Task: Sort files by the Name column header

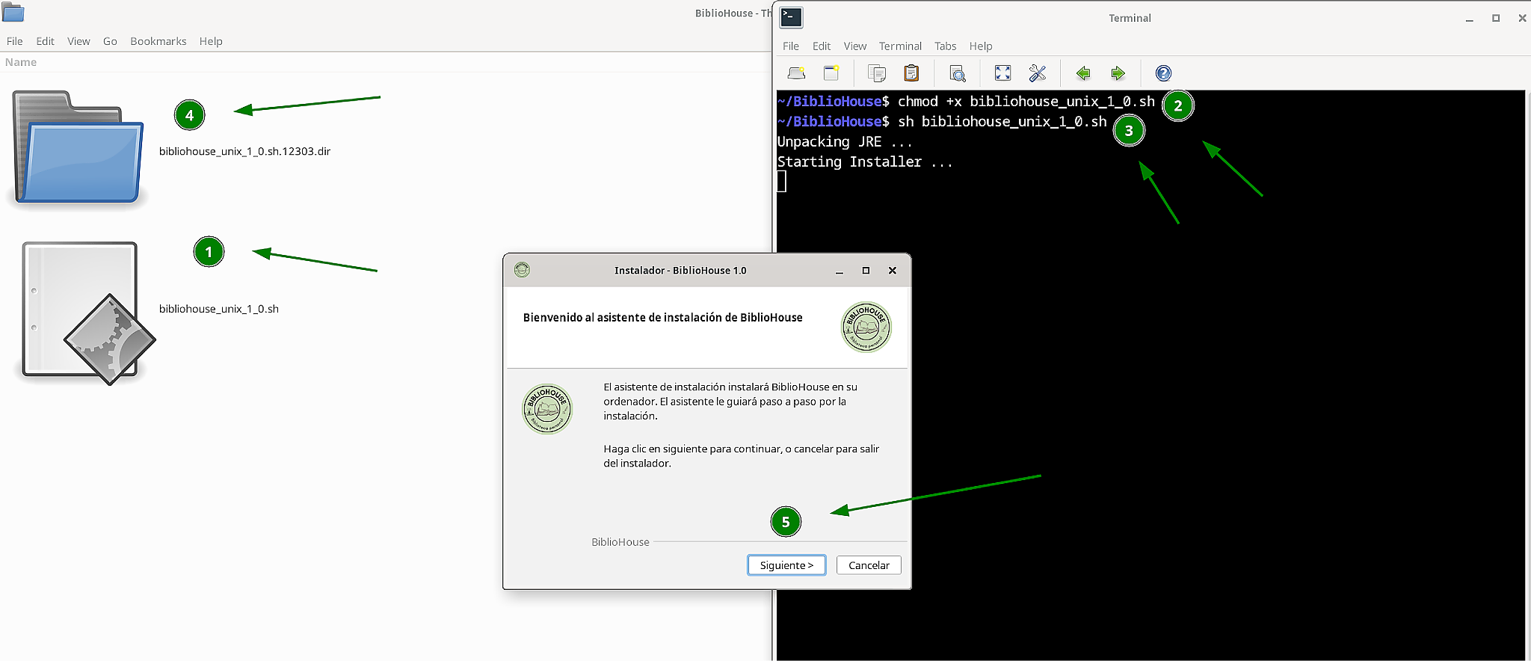Action: pyautogui.click(x=21, y=62)
